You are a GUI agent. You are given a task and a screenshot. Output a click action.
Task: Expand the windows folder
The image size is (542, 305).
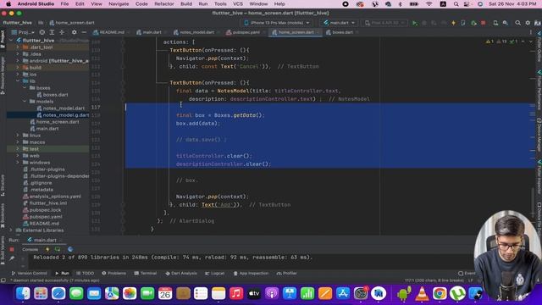click(18, 162)
